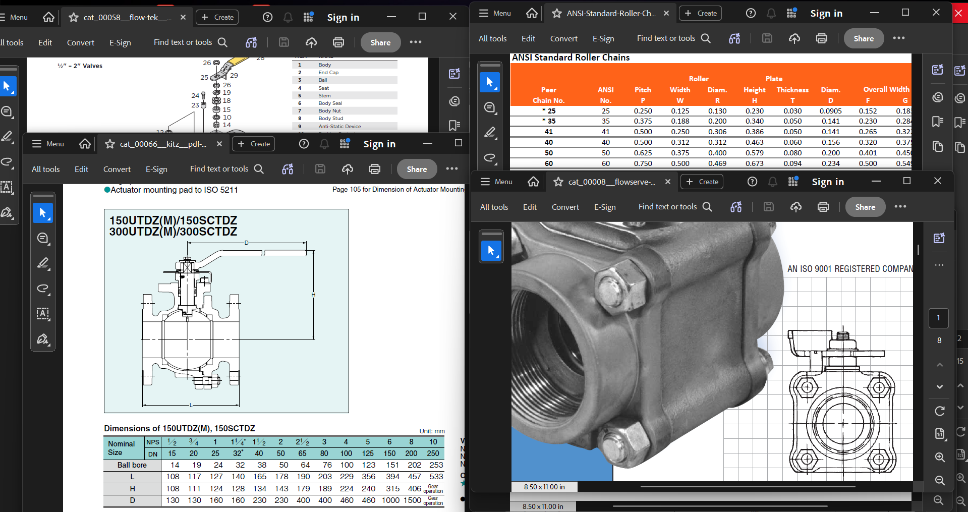Open more options ellipsis in ANSI window toolbar
The height and width of the screenshot is (512, 968).
pos(899,38)
